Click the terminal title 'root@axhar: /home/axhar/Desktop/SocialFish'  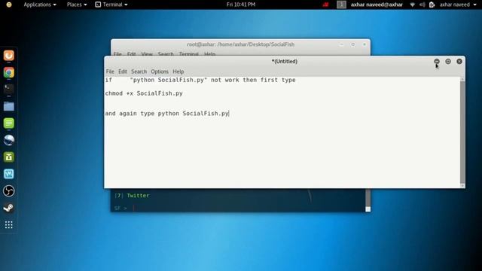point(241,44)
